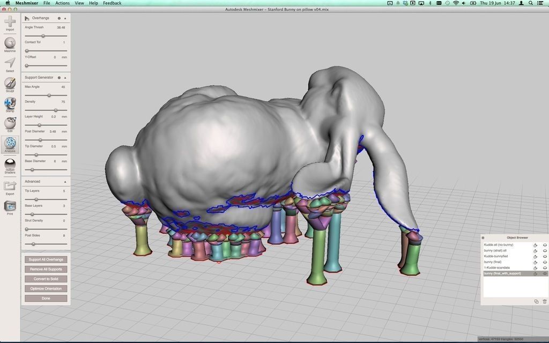This screenshot has width=549, height=343.
Task: Toggle visibility of Kudde-bunnyfied
Action: (x=545, y=256)
